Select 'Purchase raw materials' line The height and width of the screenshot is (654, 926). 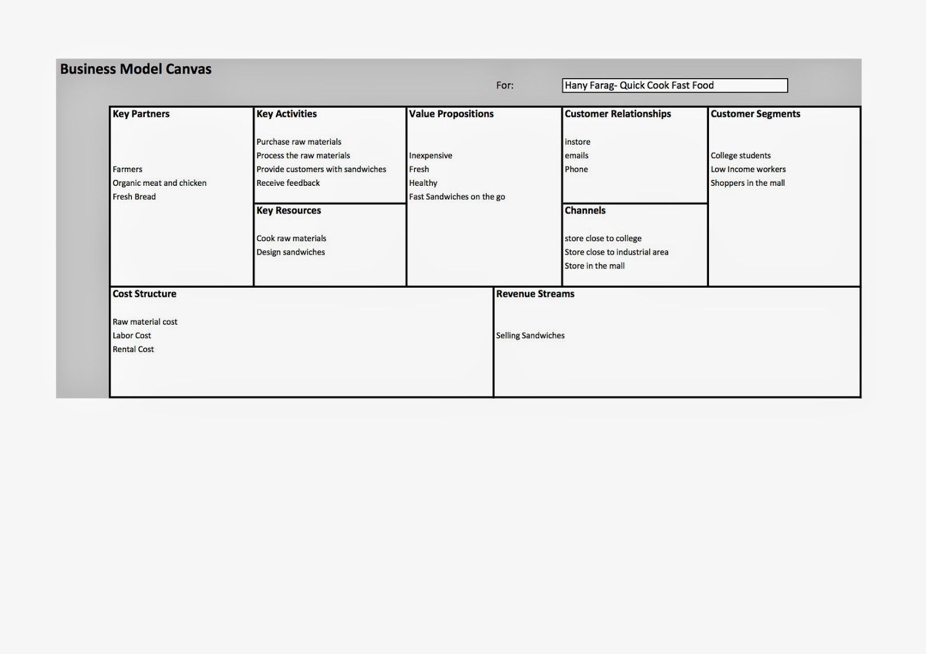299,142
